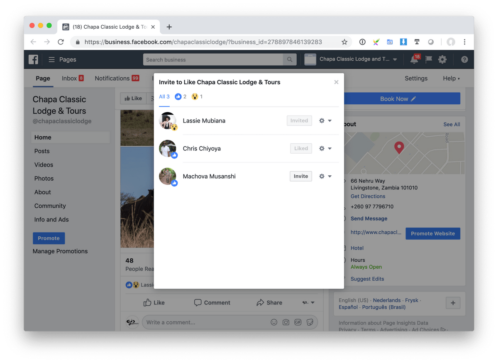Open the Settings tab
Screen dimensions: 498x363
pos(416,78)
